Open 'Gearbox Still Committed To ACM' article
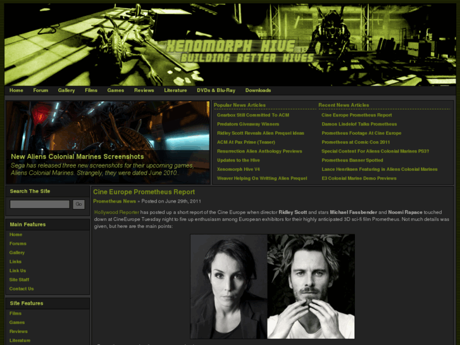The height and width of the screenshot is (345, 460). click(253, 115)
